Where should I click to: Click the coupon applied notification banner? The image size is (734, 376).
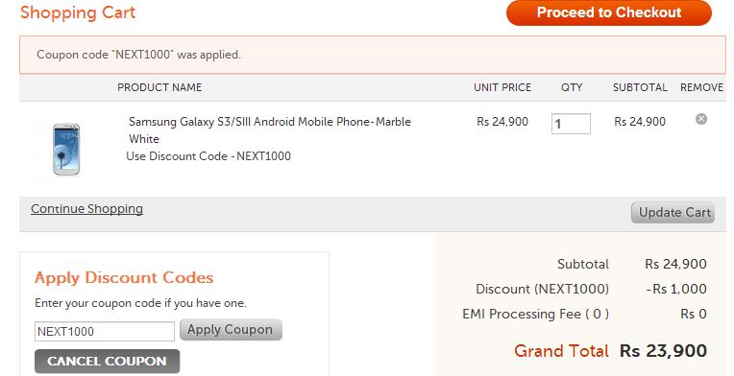coord(373,55)
